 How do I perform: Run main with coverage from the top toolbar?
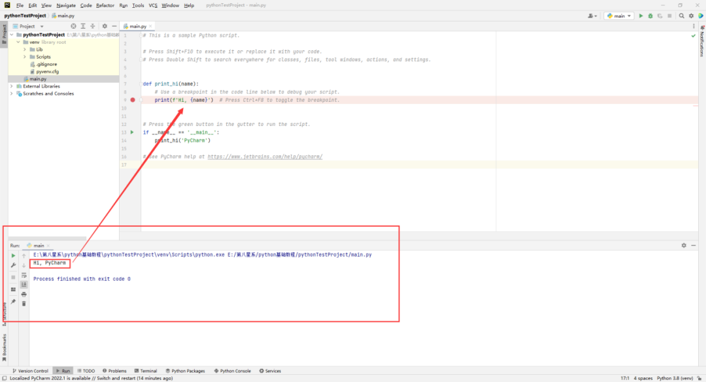[660, 16]
